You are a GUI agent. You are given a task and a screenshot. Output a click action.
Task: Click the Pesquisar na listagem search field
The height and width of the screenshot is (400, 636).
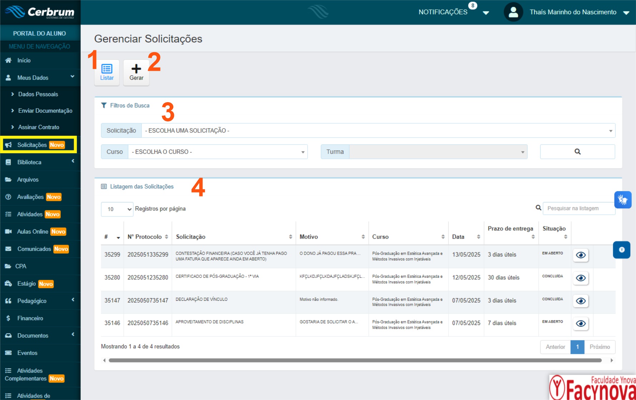[x=579, y=209]
